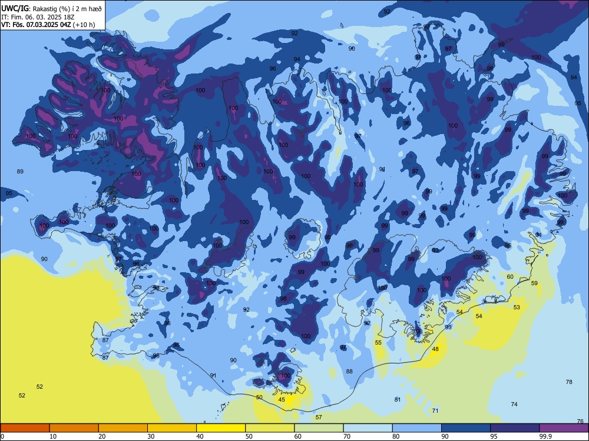
Task: Click the '88' humidity value on the map
Action: [349, 372]
